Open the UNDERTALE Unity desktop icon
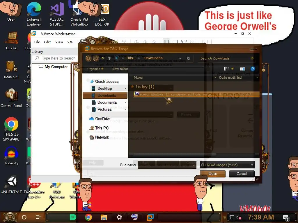 point(11,184)
